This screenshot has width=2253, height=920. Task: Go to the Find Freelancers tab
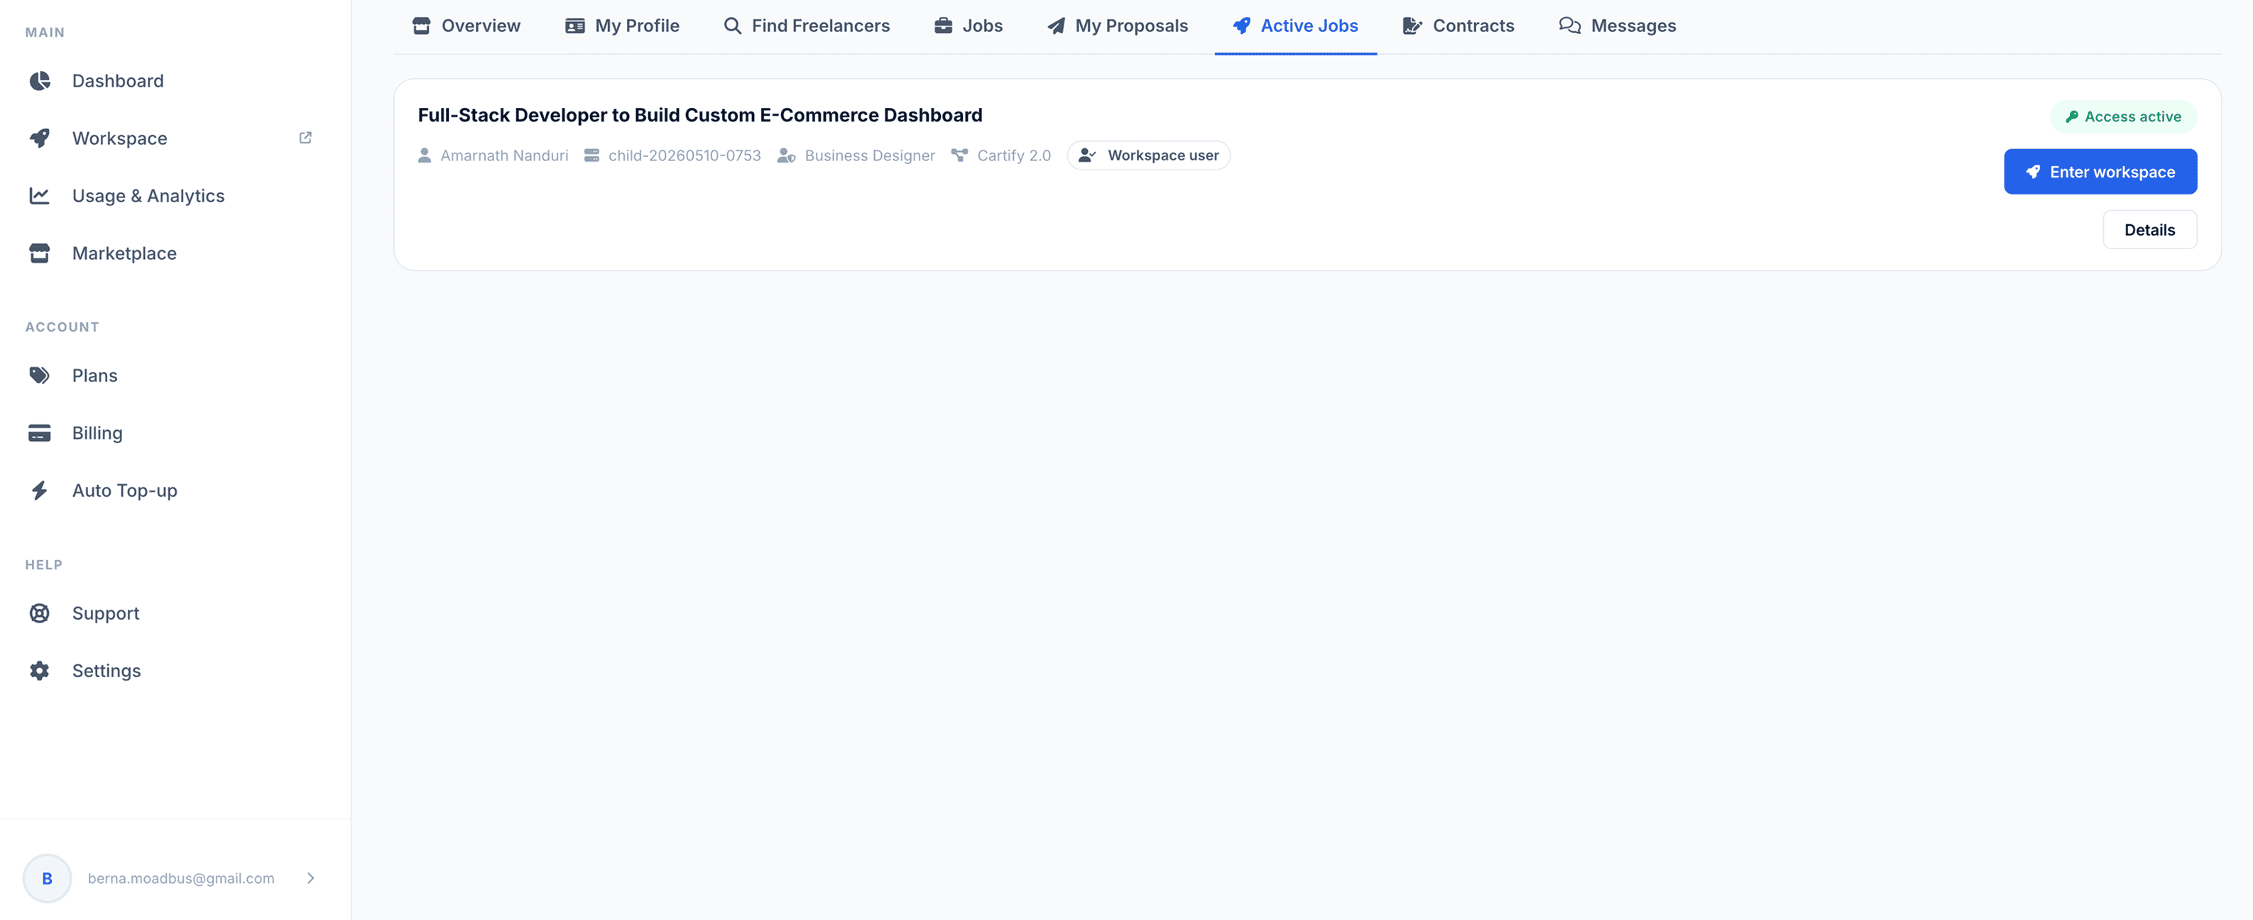(x=807, y=26)
